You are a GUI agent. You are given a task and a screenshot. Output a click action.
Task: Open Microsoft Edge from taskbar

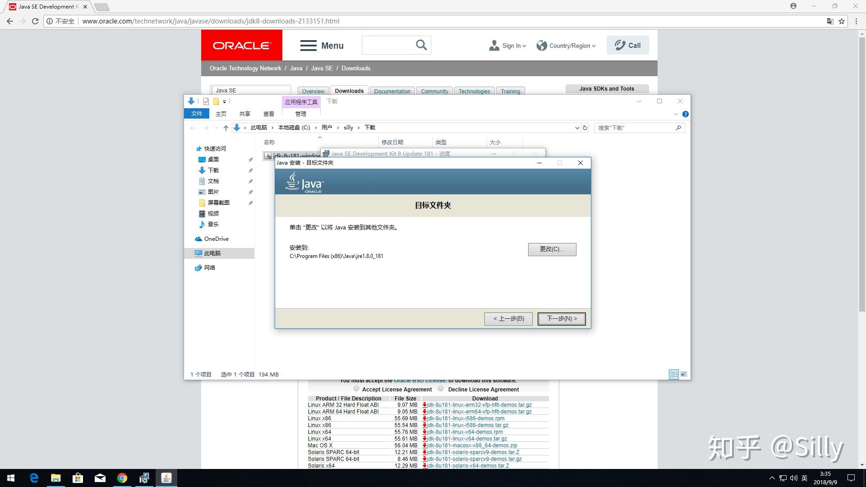pos(34,478)
